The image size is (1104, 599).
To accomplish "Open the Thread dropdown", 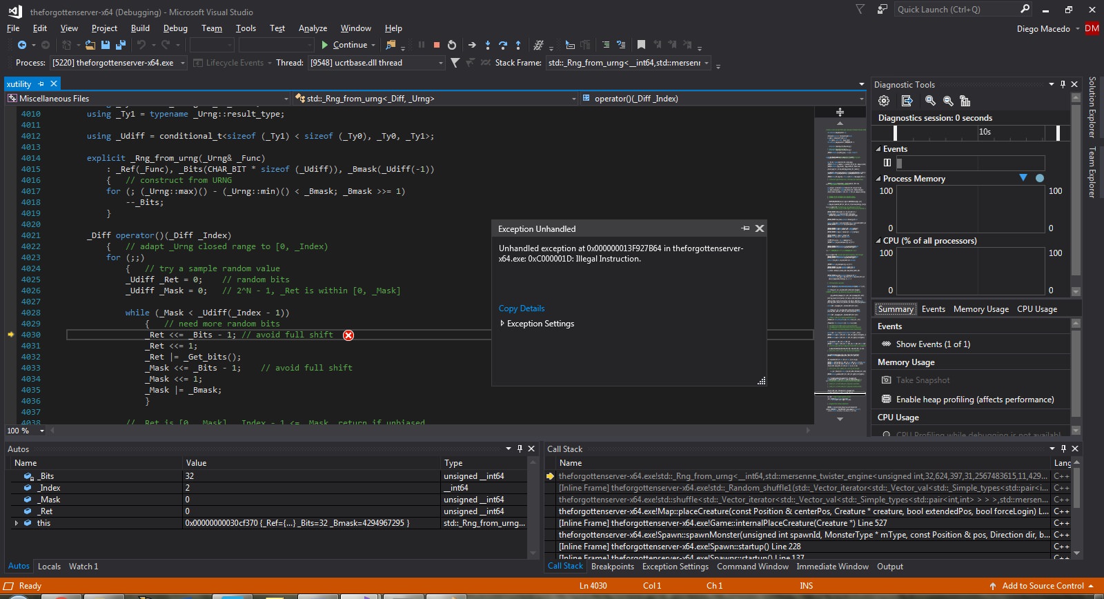I will tap(441, 63).
